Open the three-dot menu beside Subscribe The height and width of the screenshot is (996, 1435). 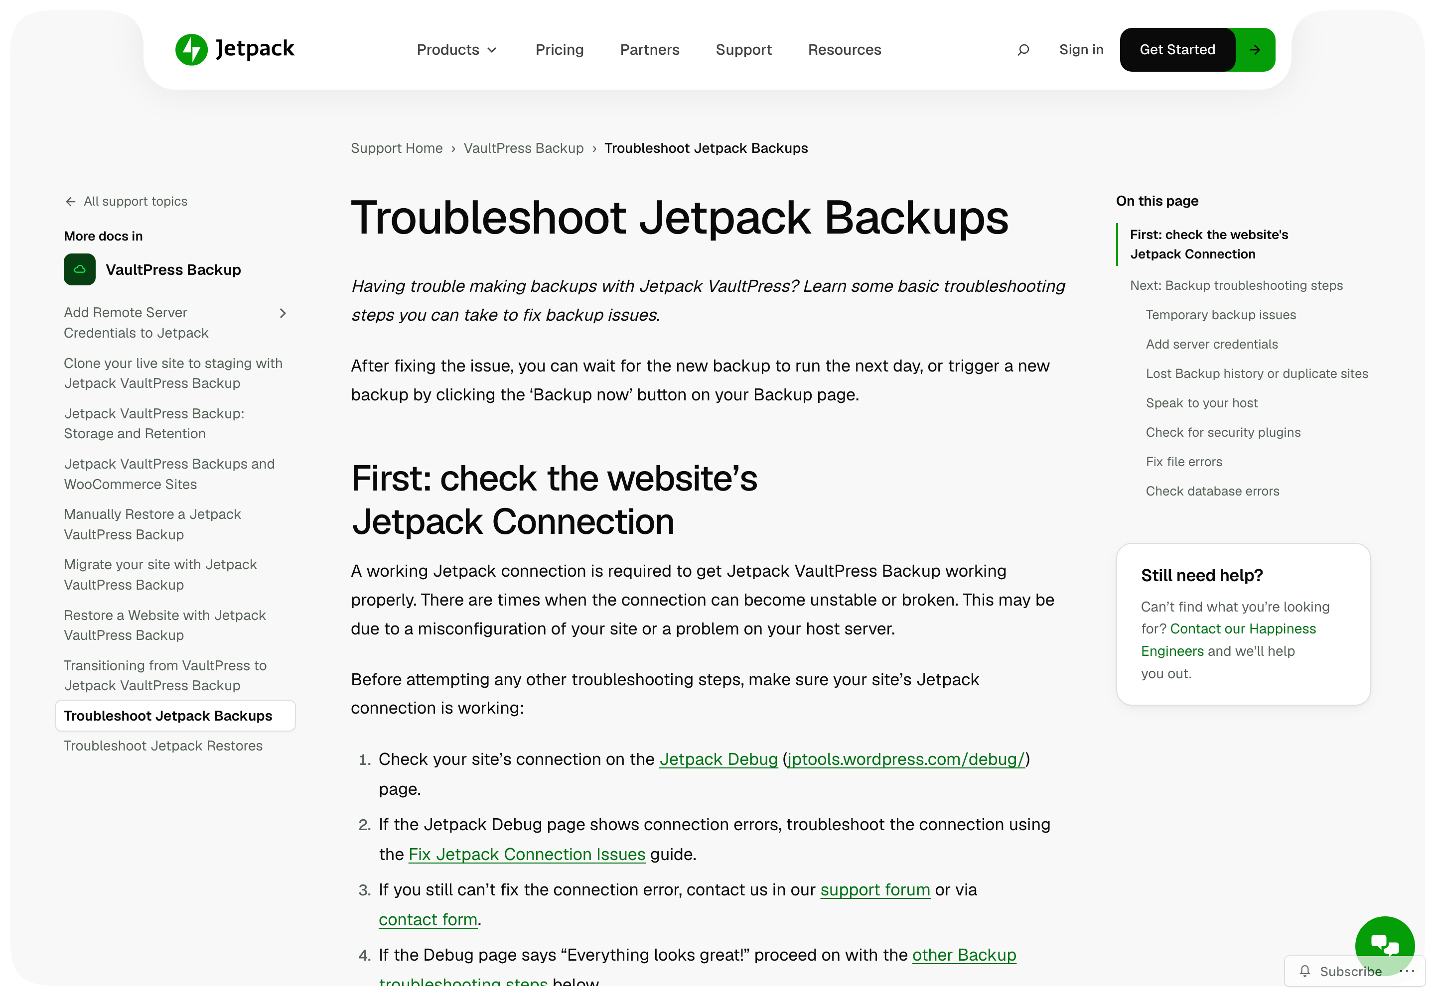[1407, 971]
